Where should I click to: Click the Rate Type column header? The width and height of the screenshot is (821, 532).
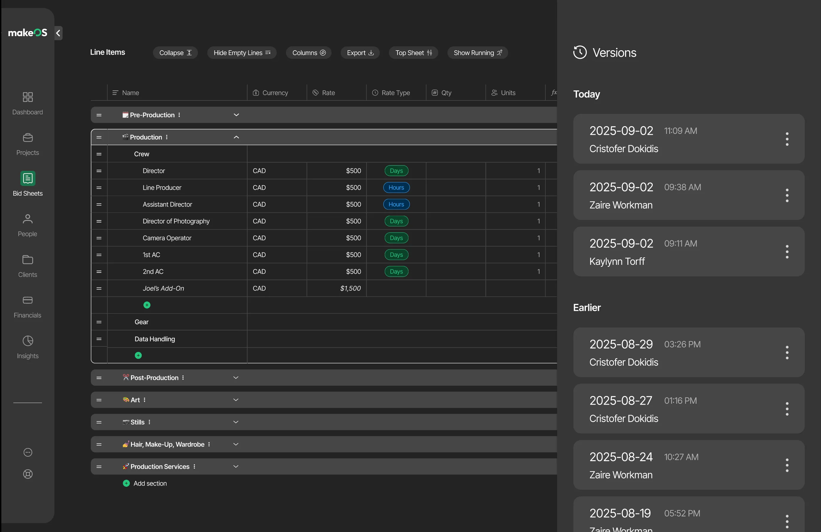click(x=396, y=93)
